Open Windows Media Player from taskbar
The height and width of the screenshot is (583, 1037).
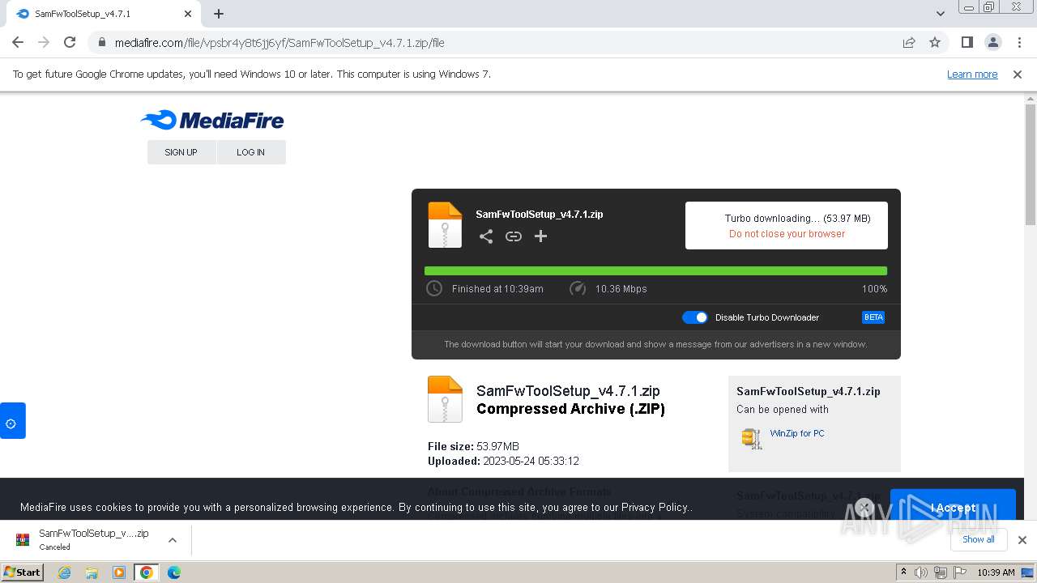click(119, 572)
